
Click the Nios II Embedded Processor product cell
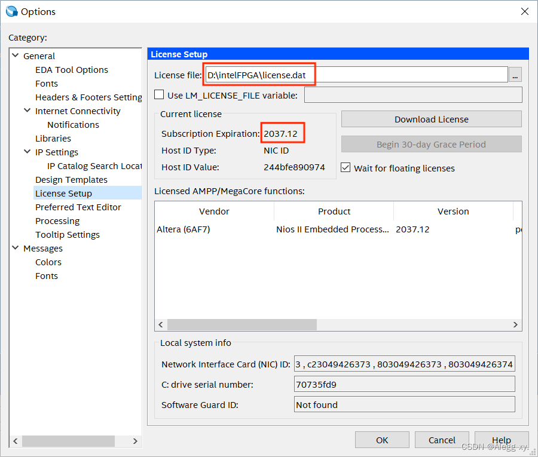tap(332, 229)
